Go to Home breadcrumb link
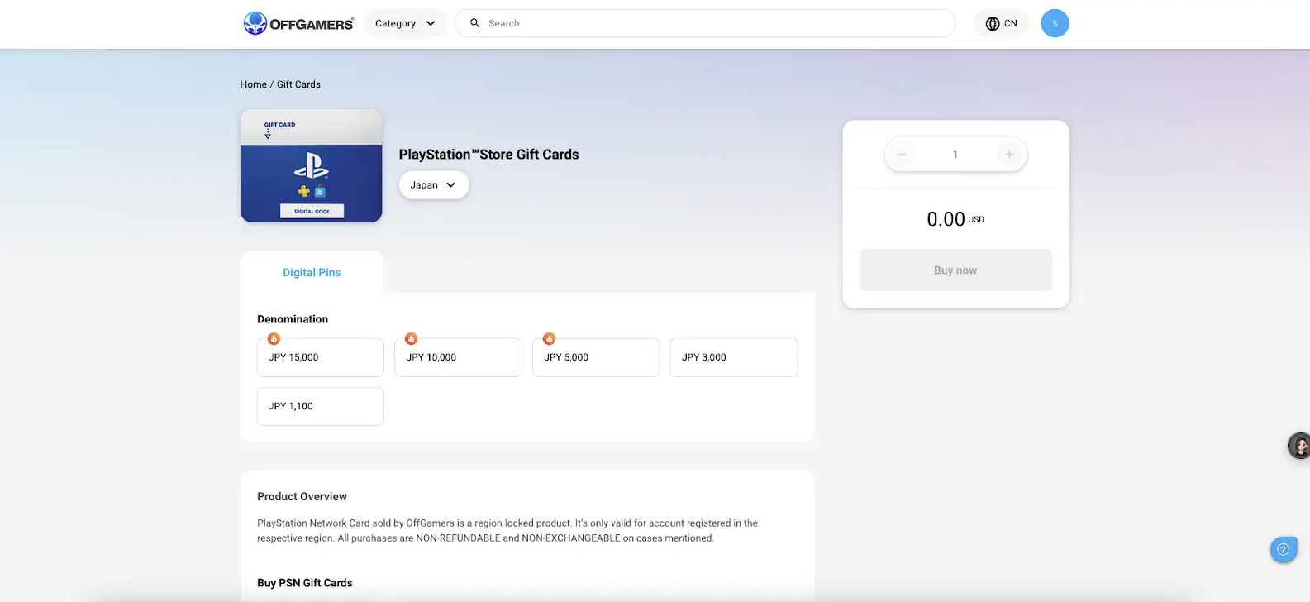The image size is (1310, 602). coord(254,84)
